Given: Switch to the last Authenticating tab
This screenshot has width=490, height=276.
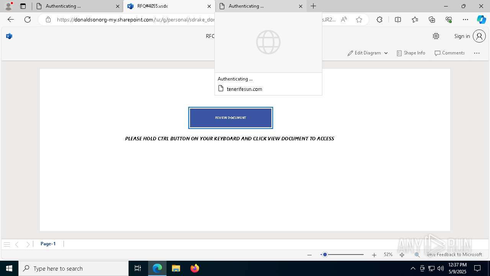Looking at the screenshot, I should coord(261,6).
